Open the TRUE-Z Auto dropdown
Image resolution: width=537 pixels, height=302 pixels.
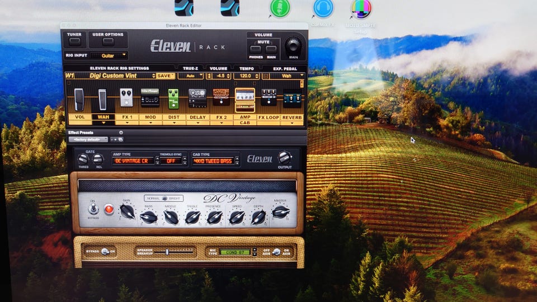191,76
